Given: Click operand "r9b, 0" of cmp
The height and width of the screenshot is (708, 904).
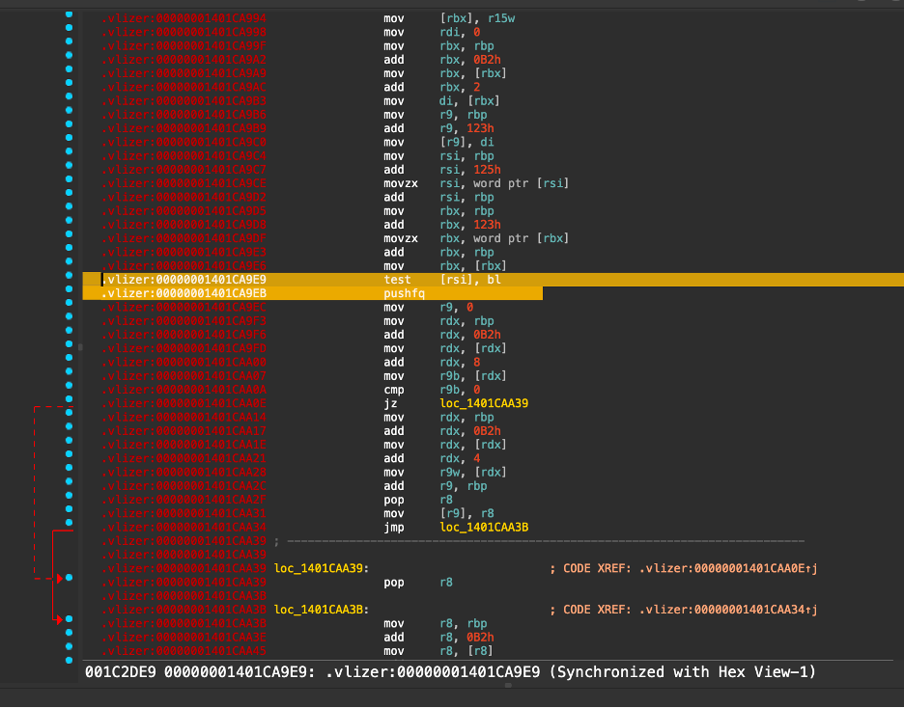Looking at the screenshot, I should click(460, 390).
